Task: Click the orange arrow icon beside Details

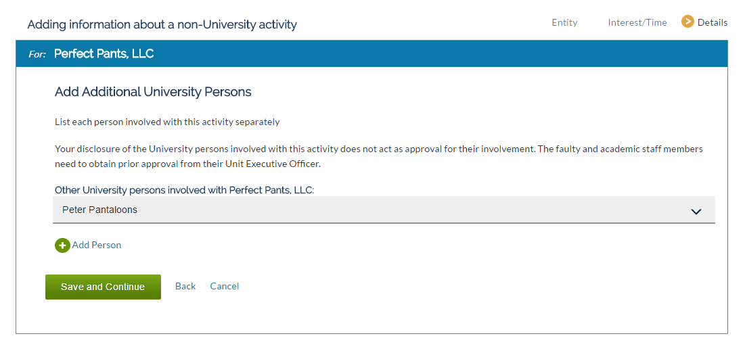Action: click(x=687, y=22)
